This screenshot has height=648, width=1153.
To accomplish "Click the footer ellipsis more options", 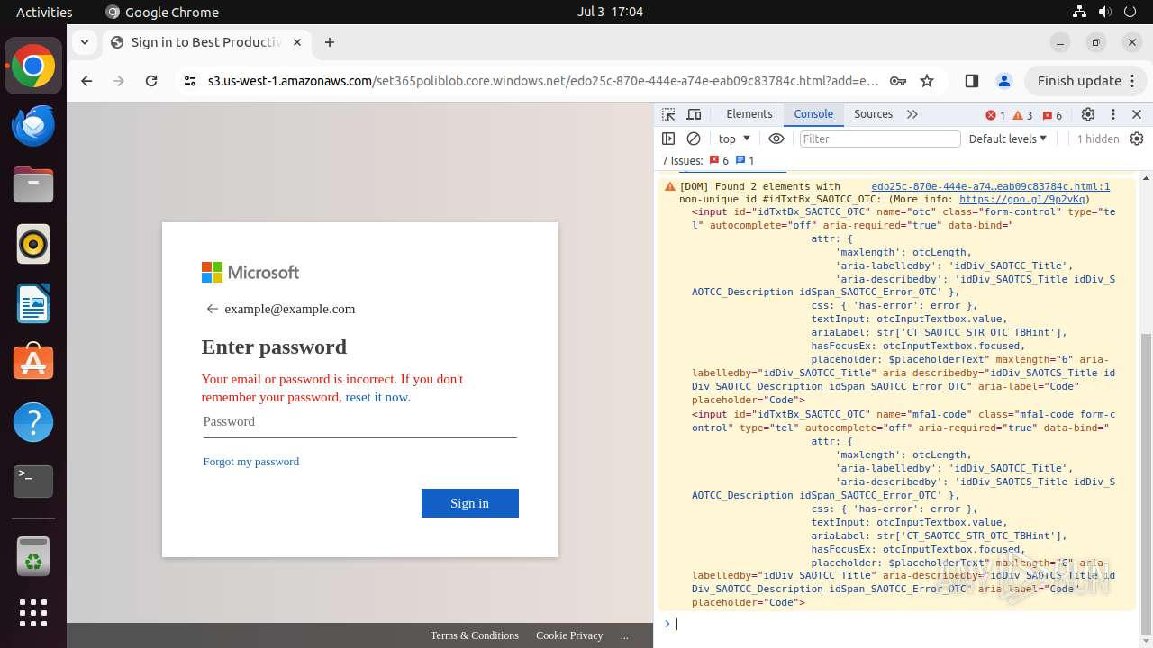I will coord(624,635).
